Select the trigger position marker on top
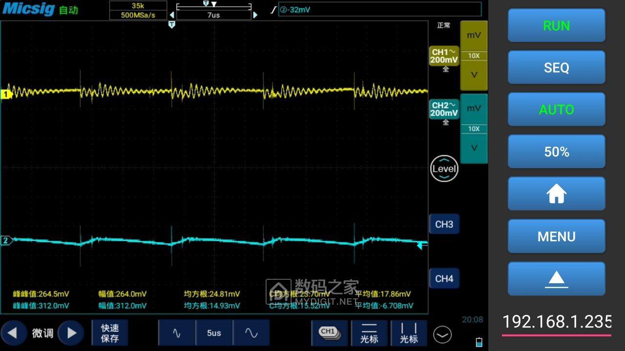The width and height of the screenshot is (625, 351). 171,25
